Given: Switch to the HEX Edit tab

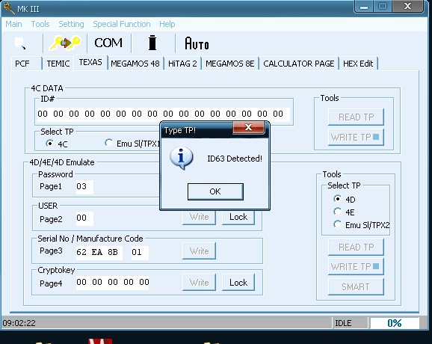Looking at the screenshot, I should point(358,64).
